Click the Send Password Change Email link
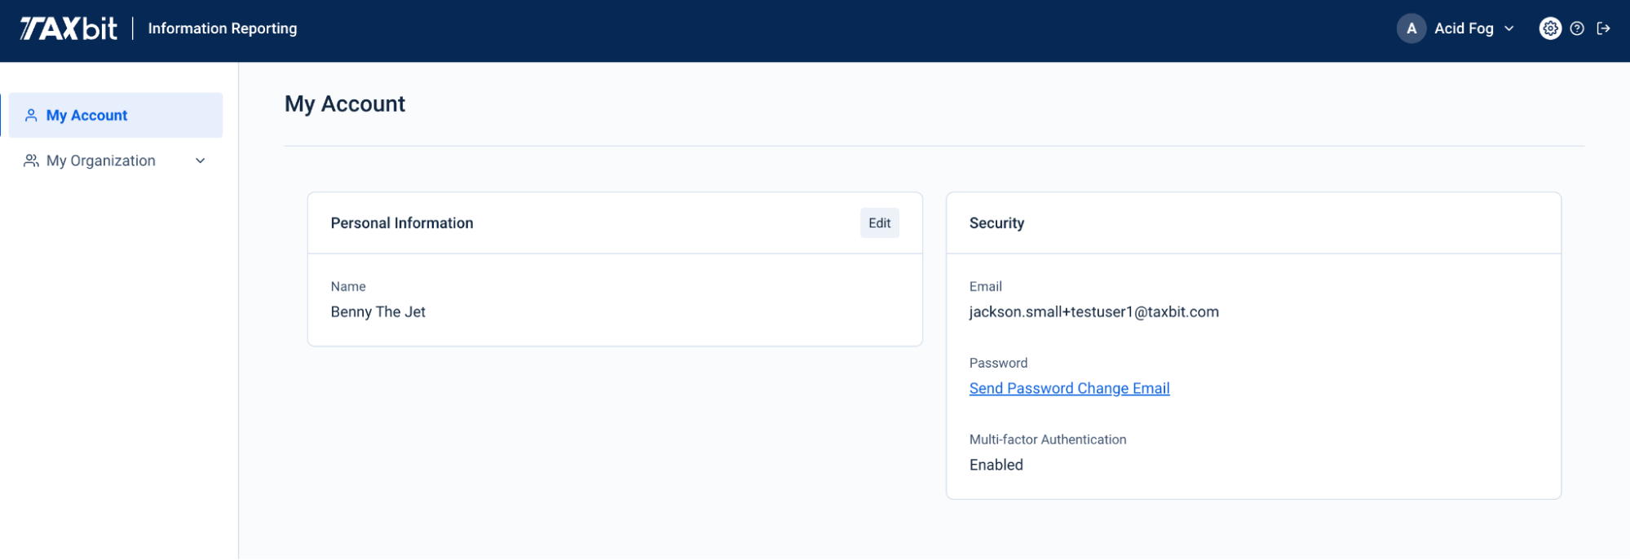The height and width of the screenshot is (560, 1630). pos(1069,389)
